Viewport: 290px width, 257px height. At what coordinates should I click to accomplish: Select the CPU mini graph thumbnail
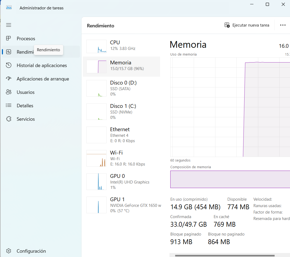tap(96, 46)
